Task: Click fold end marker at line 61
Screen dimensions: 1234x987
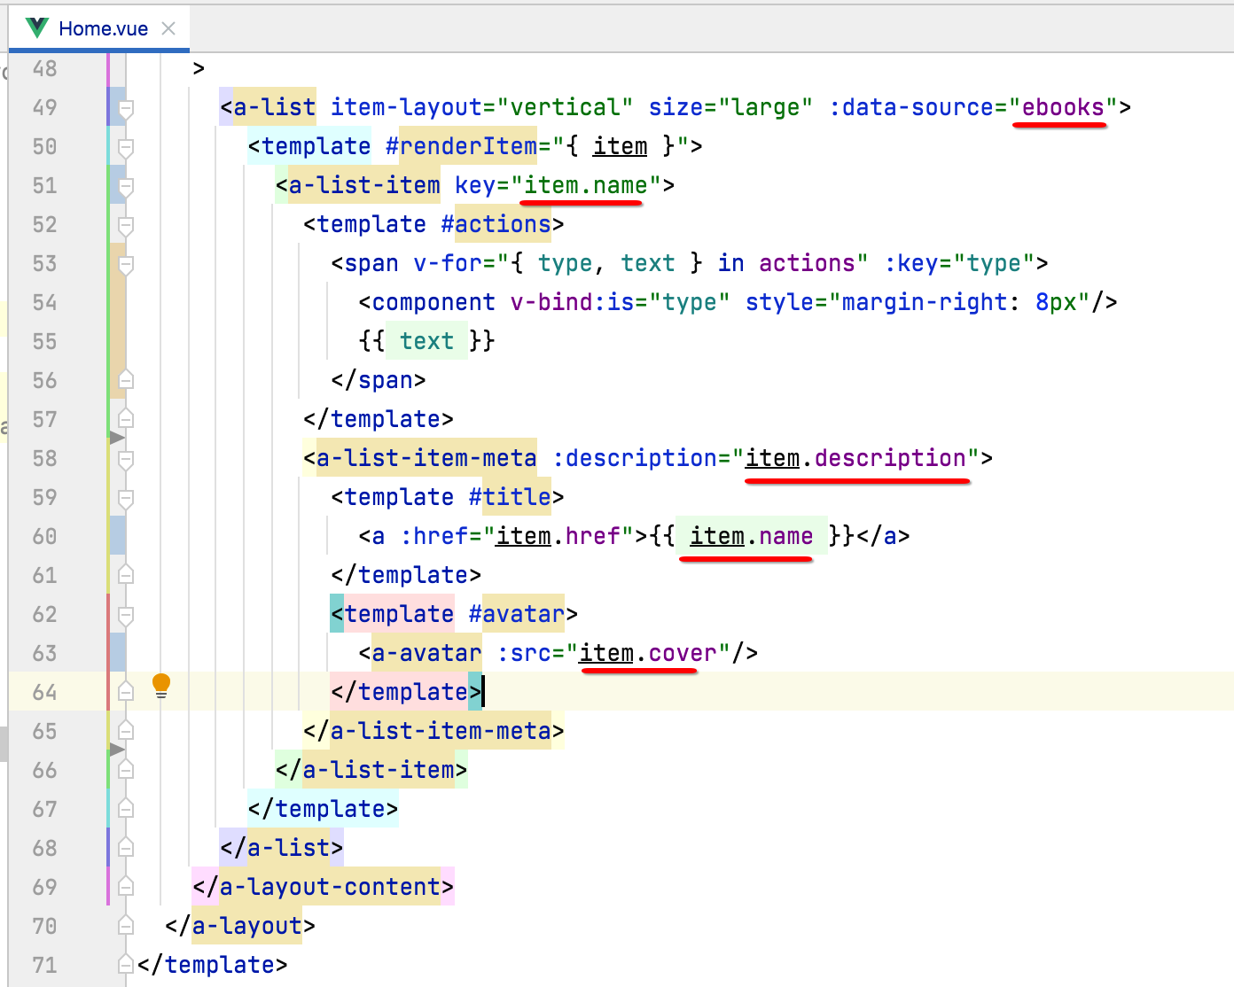Action: (126, 575)
